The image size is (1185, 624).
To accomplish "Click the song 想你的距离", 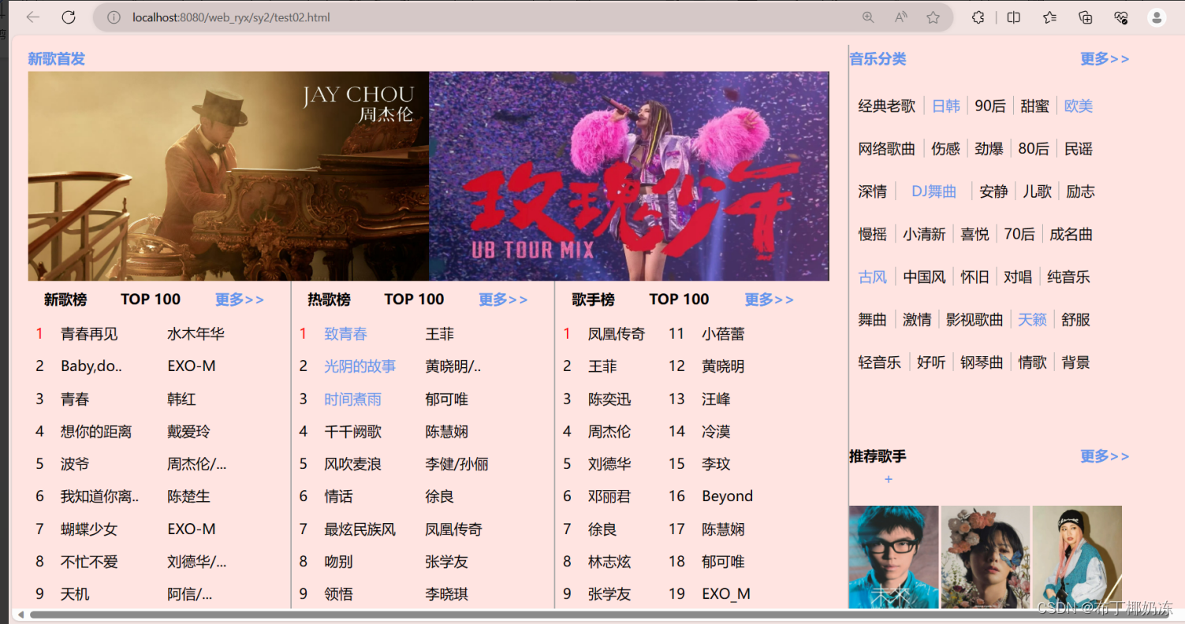I will tap(96, 432).
